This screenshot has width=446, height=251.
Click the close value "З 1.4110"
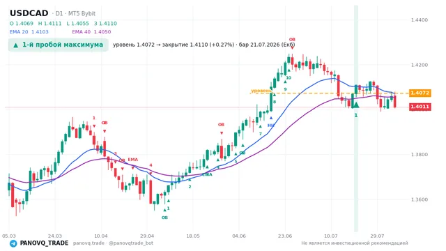[105, 23]
